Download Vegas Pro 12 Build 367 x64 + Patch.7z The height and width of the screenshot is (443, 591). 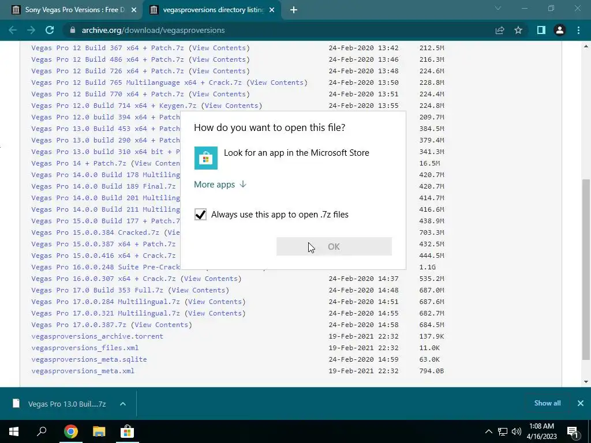point(107,48)
